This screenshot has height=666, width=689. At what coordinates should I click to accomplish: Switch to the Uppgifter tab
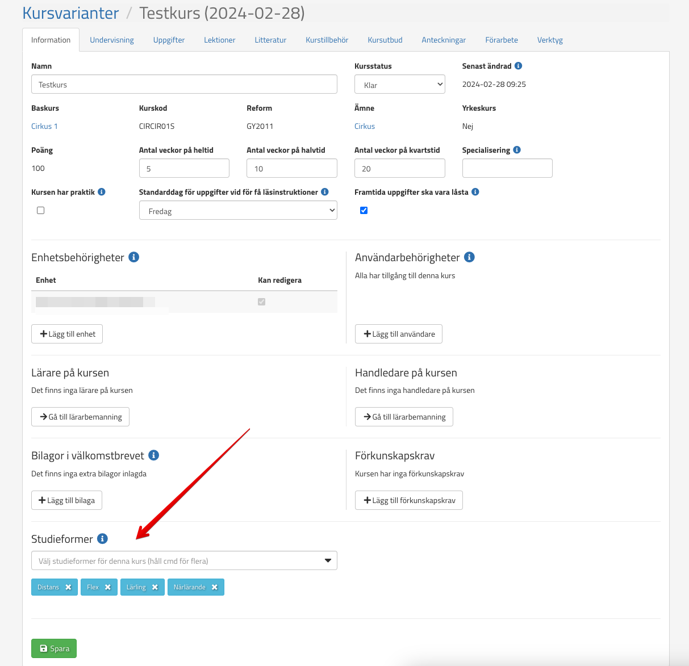pos(169,40)
